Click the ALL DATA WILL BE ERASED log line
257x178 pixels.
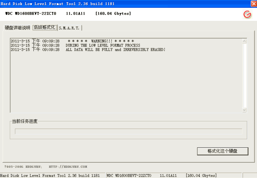tap(116, 50)
